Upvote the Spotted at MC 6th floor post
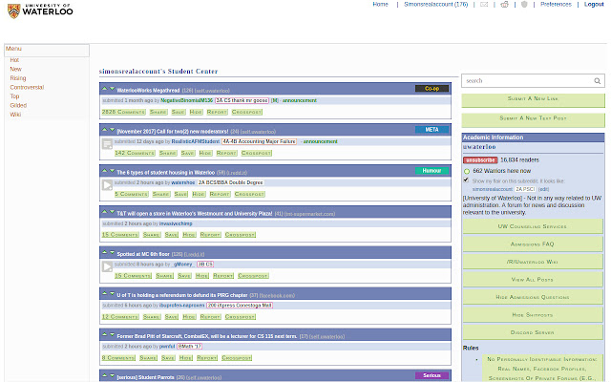The width and height of the screenshot is (611, 382). point(104,252)
